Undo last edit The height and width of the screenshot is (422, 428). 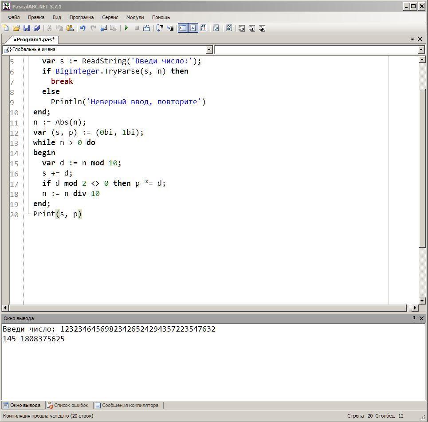(x=82, y=28)
